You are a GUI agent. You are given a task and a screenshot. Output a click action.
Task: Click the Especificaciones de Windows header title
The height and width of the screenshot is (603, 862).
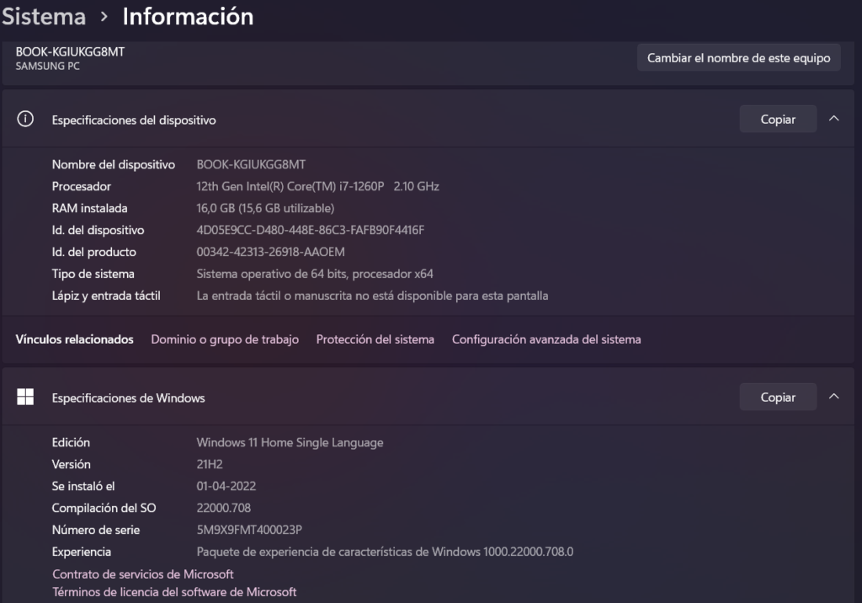tap(128, 398)
